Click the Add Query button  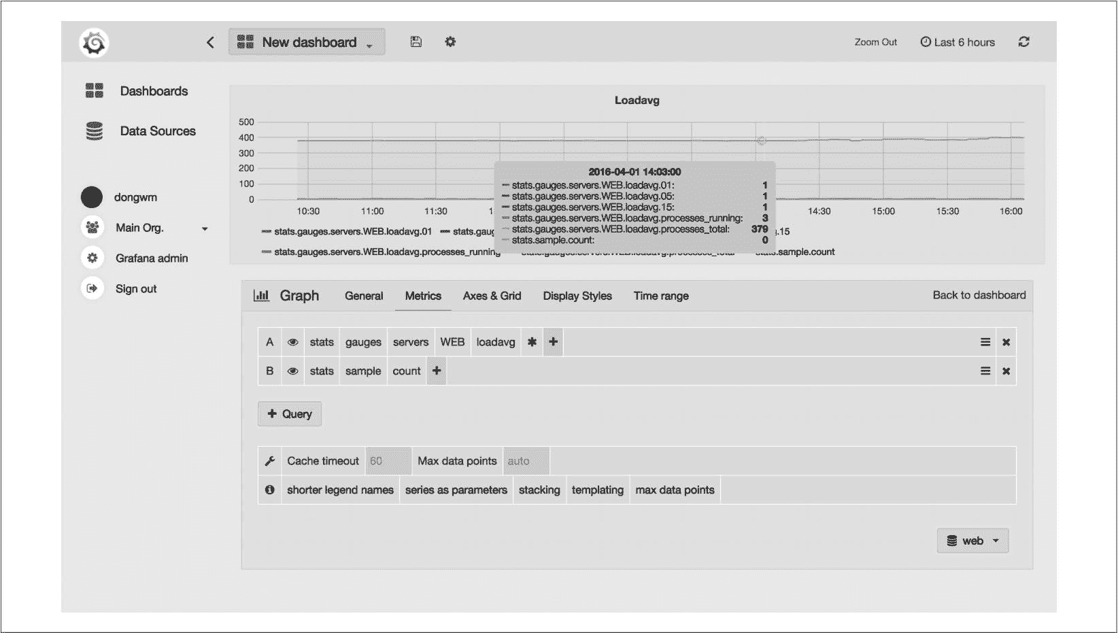(x=290, y=414)
